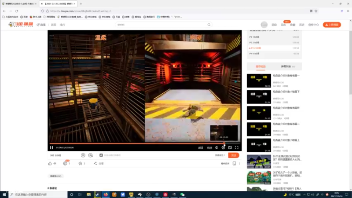Screen dimensions: 352x198
Task: Switch to the 推荐视频 tab
Action: [x=260, y=66]
